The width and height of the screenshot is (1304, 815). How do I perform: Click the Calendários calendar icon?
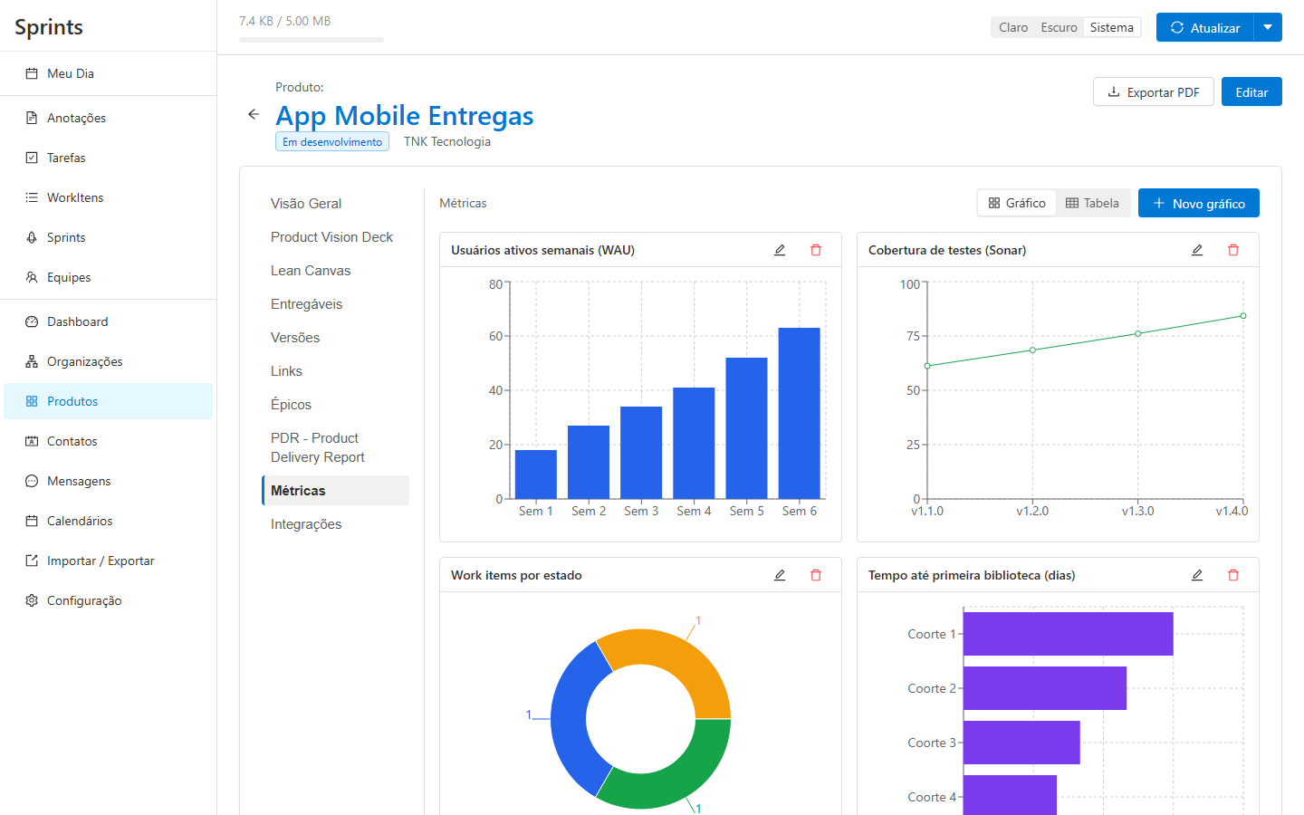coord(32,521)
